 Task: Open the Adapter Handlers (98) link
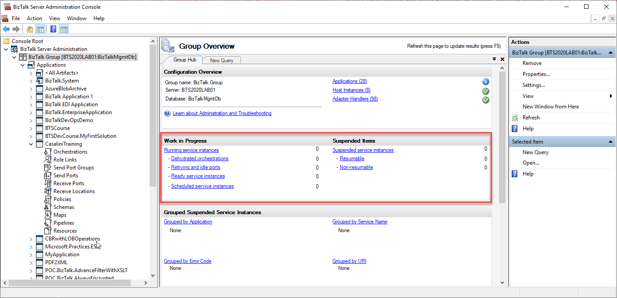[355, 99]
